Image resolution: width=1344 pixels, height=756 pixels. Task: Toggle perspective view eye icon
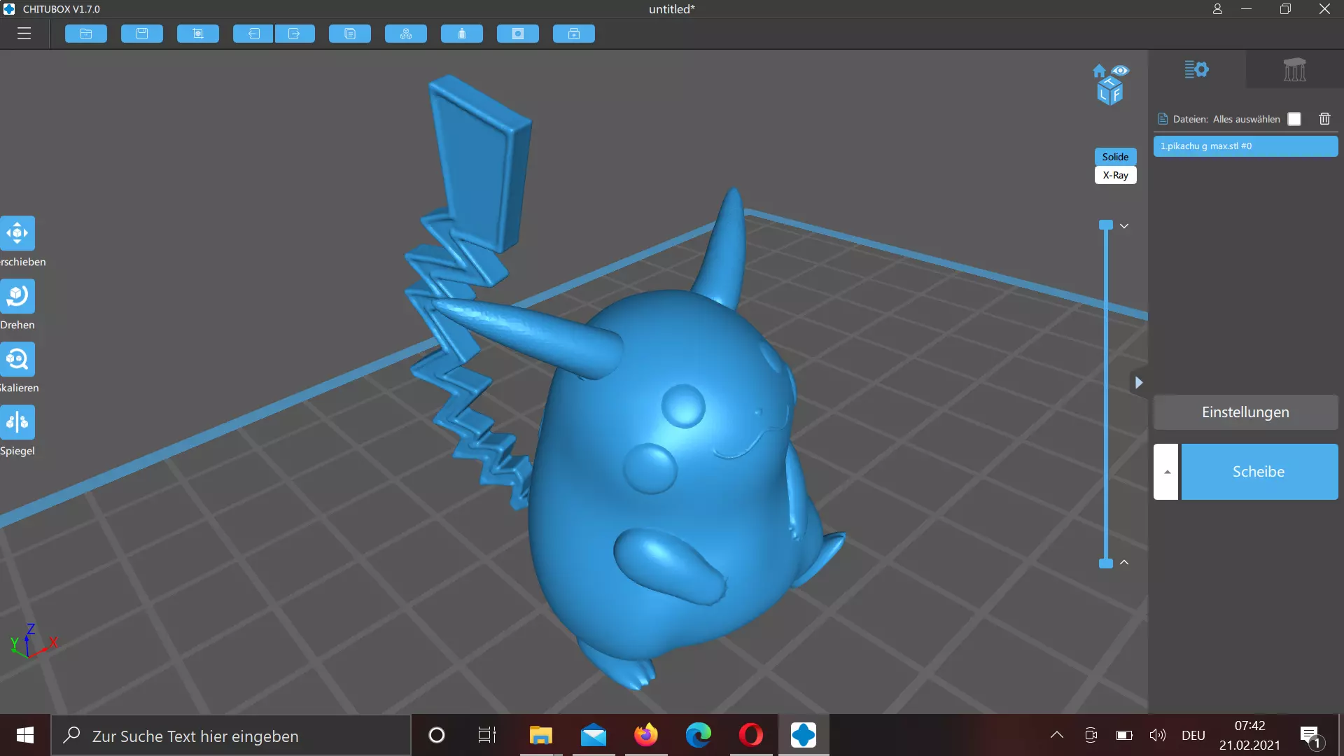click(1120, 70)
